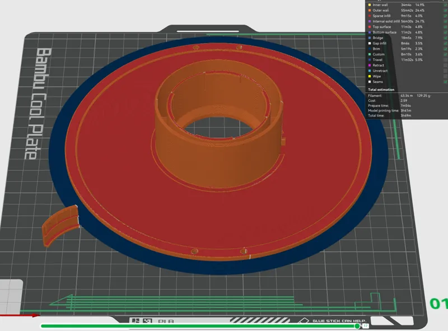Hide Bridge lines via its checkbox
The image size is (448, 331).
(446, 38)
